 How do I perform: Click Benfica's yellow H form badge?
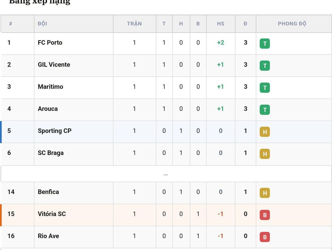pos(265,193)
